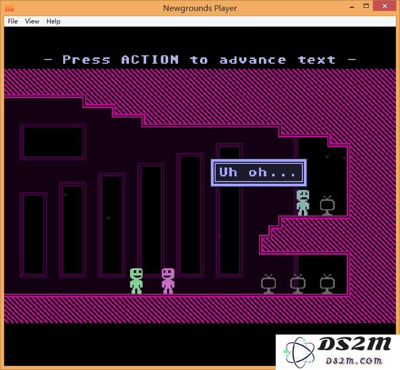Click the "Uh oh..." dialogue box
400x370 pixels.
(258, 173)
